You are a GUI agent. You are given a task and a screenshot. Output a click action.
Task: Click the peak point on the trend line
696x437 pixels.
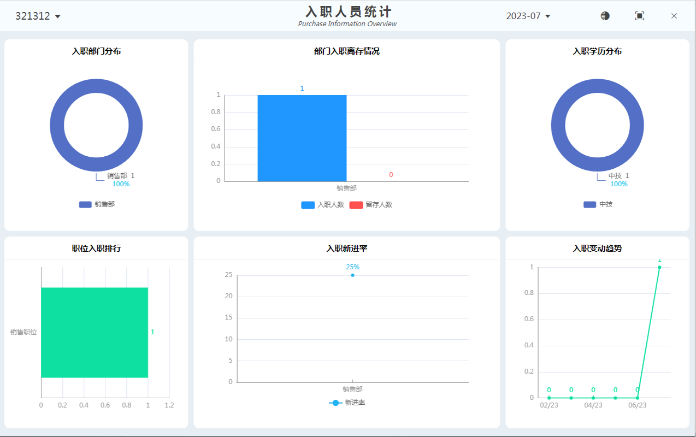[x=659, y=267]
